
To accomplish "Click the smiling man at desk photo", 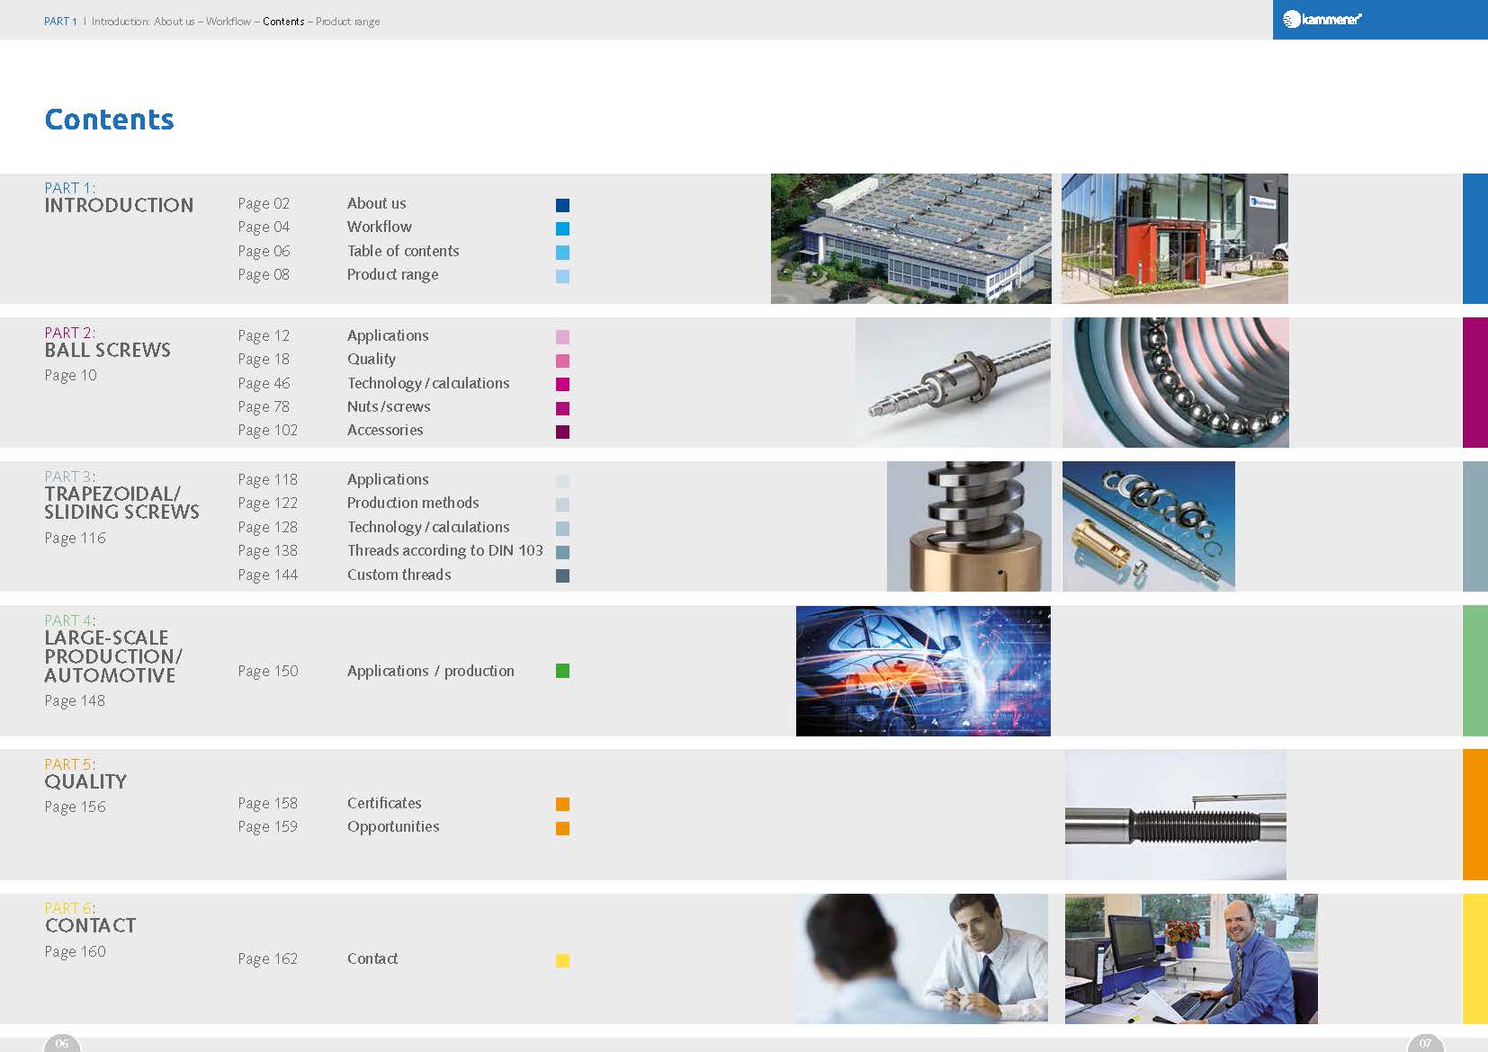I will (x=1191, y=958).
